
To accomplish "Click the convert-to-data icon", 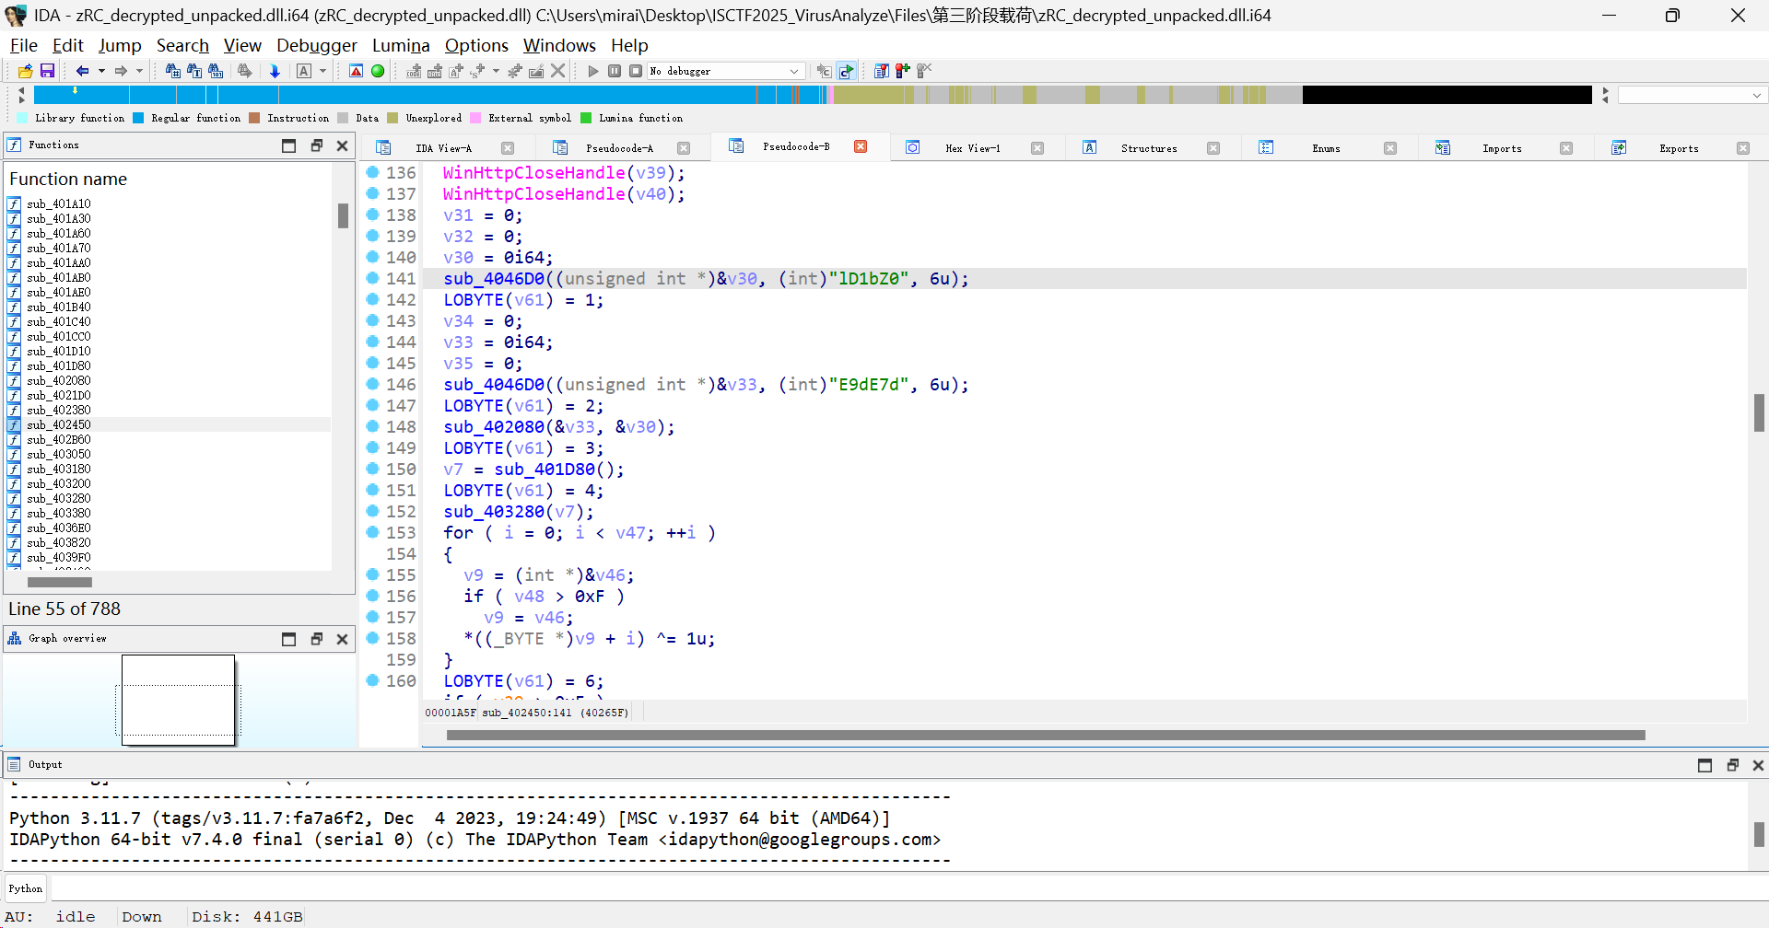I will 435,71.
